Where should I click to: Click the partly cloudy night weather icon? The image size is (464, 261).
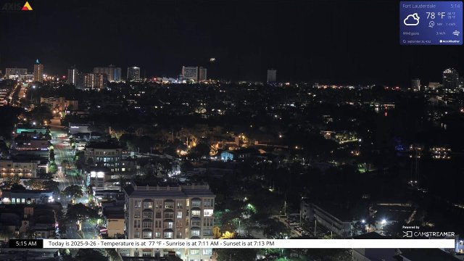(412, 20)
